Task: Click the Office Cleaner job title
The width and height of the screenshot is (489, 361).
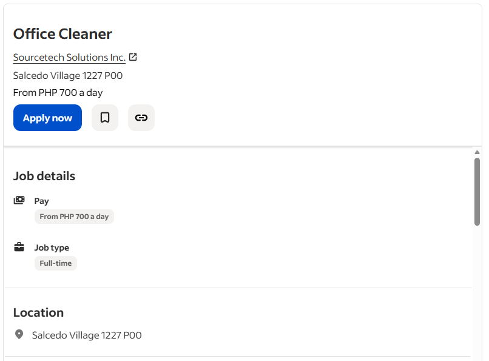Action: click(x=62, y=34)
